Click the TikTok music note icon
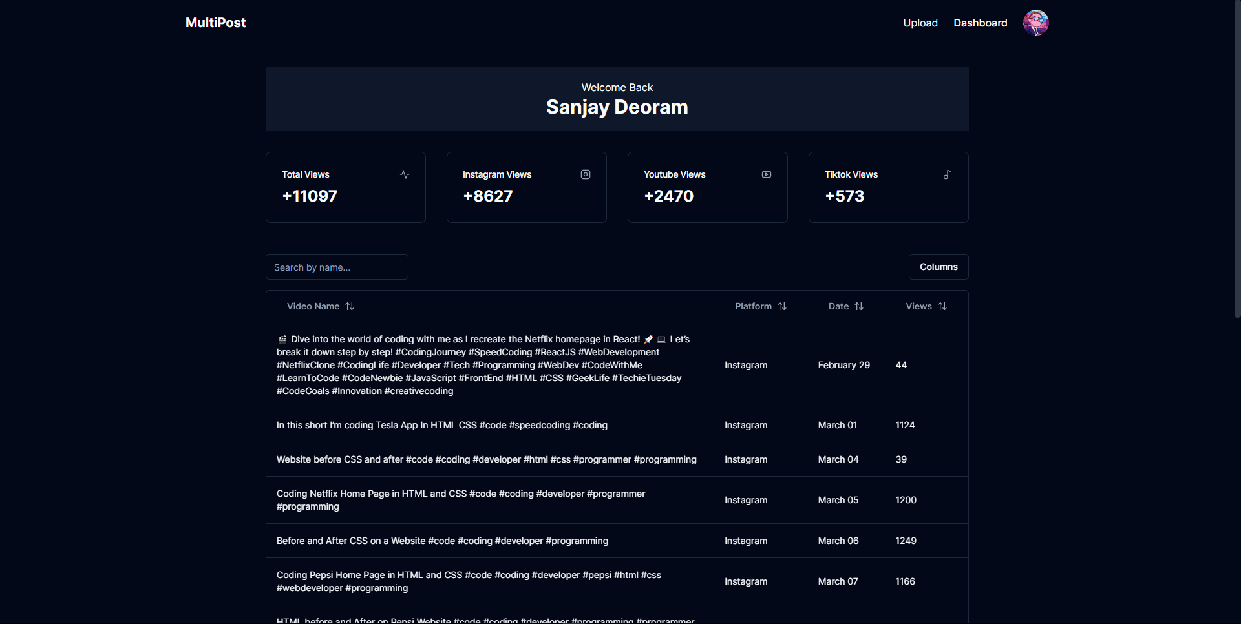 click(x=947, y=174)
